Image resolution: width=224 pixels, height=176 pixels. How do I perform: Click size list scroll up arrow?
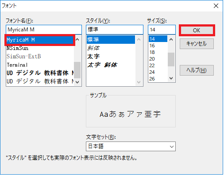[171, 39]
